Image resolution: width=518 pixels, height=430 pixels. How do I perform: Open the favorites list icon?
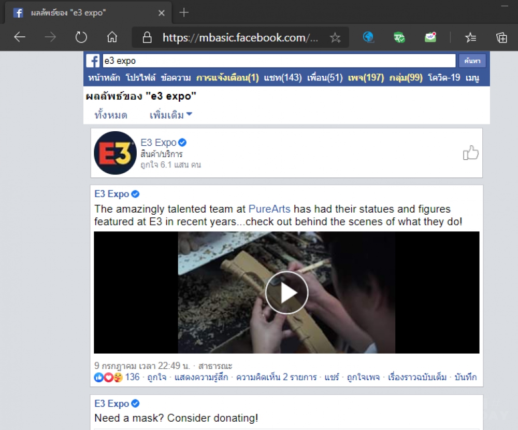(x=470, y=37)
